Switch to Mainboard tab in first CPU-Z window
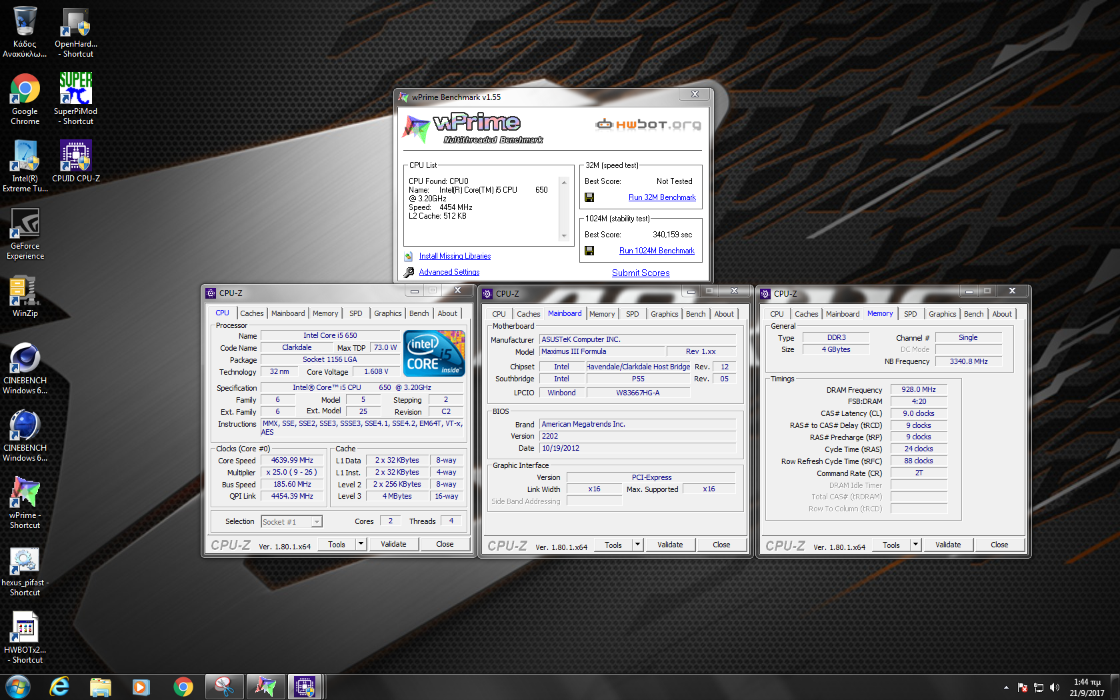 click(x=288, y=313)
